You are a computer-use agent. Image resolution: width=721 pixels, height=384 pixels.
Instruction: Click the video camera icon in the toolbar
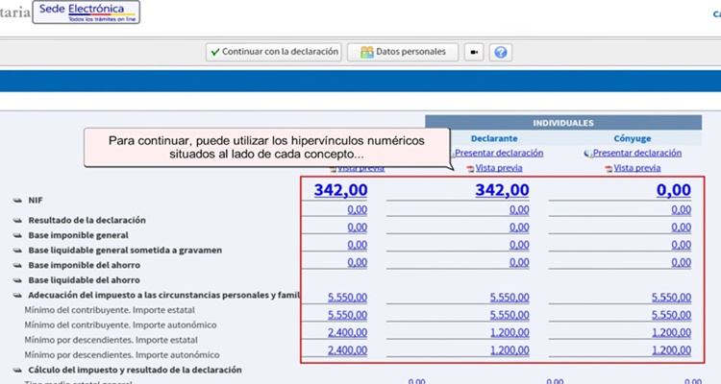474,52
